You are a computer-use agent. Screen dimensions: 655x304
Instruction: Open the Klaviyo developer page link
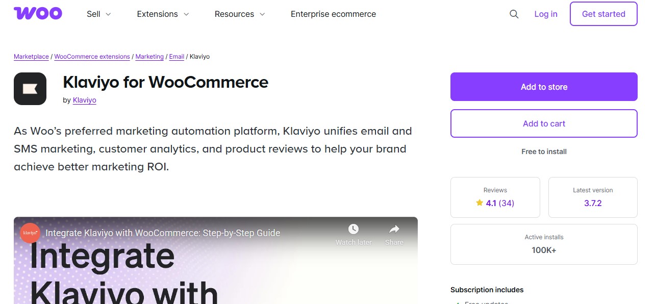(84, 100)
